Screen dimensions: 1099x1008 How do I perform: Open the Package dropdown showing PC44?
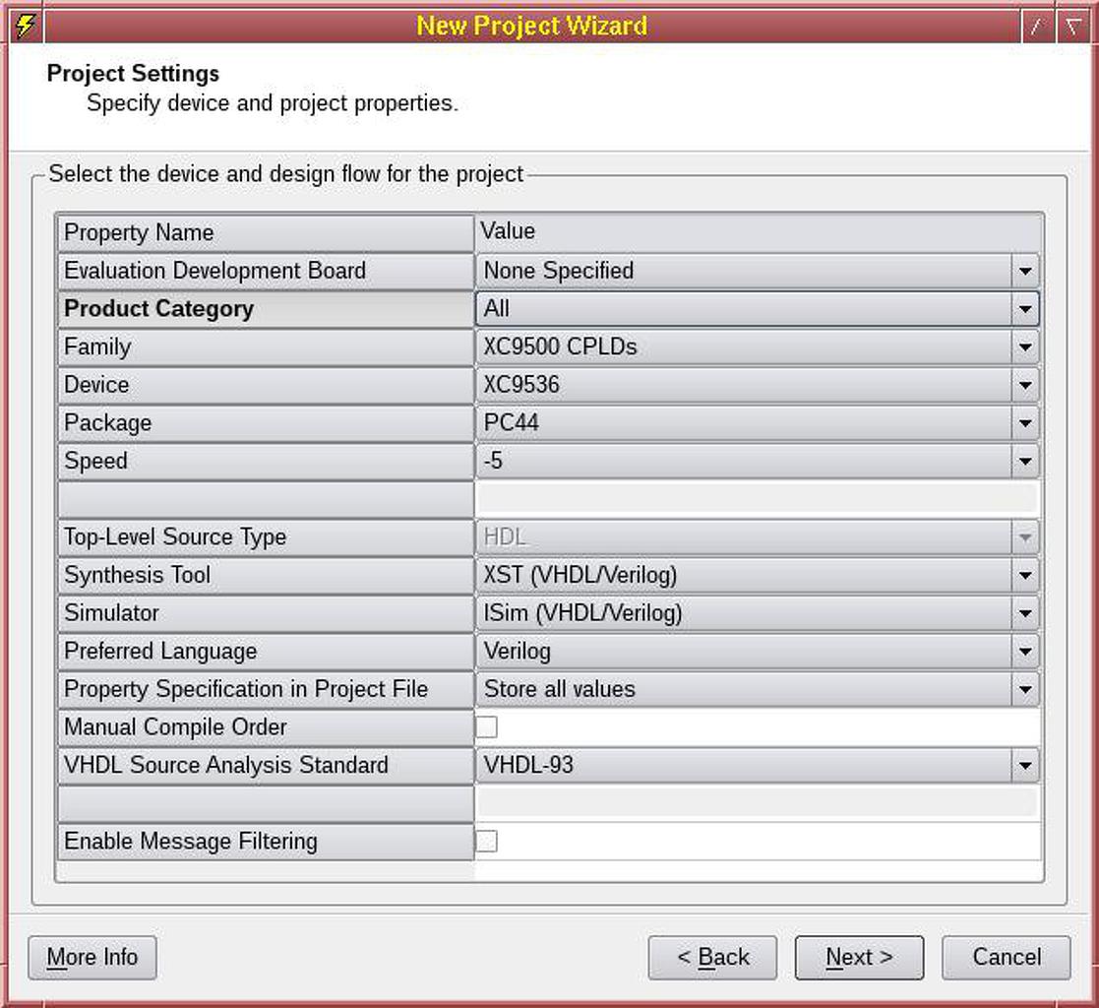pyautogui.click(x=1024, y=423)
